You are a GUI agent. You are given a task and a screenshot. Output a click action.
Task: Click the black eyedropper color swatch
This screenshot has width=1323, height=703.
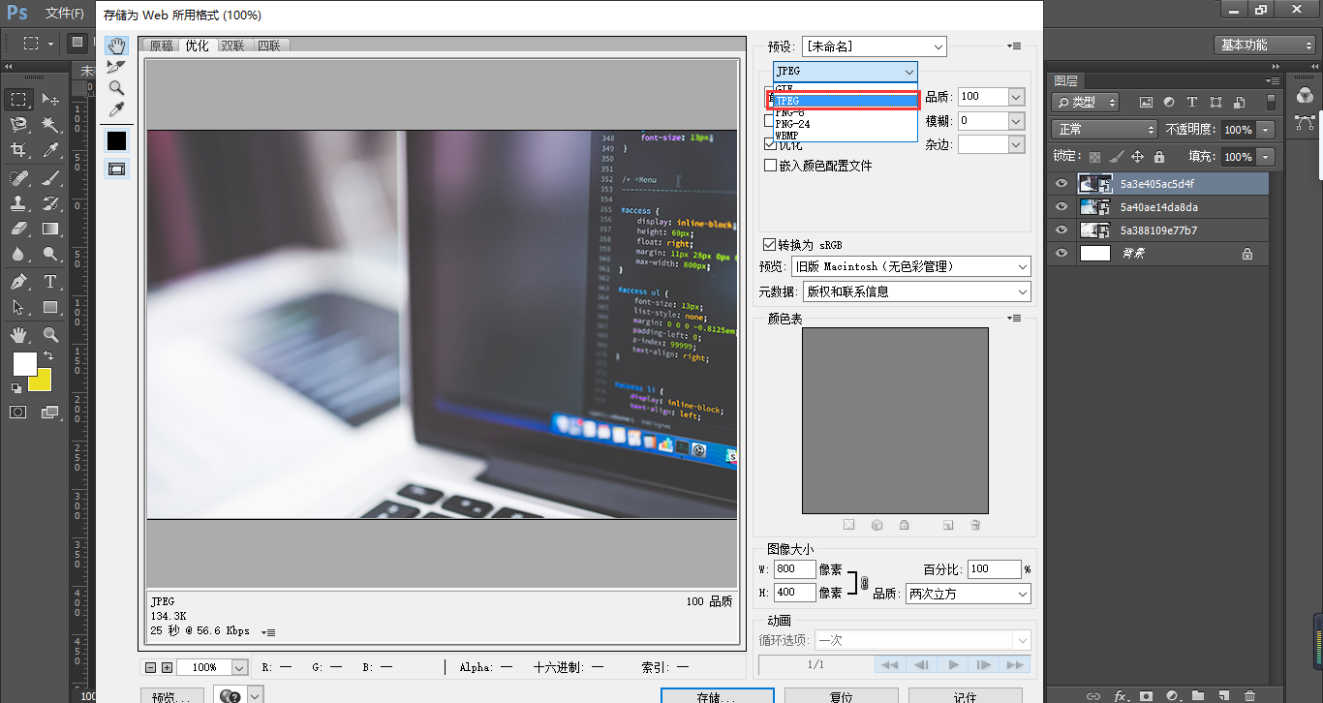coord(116,140)
